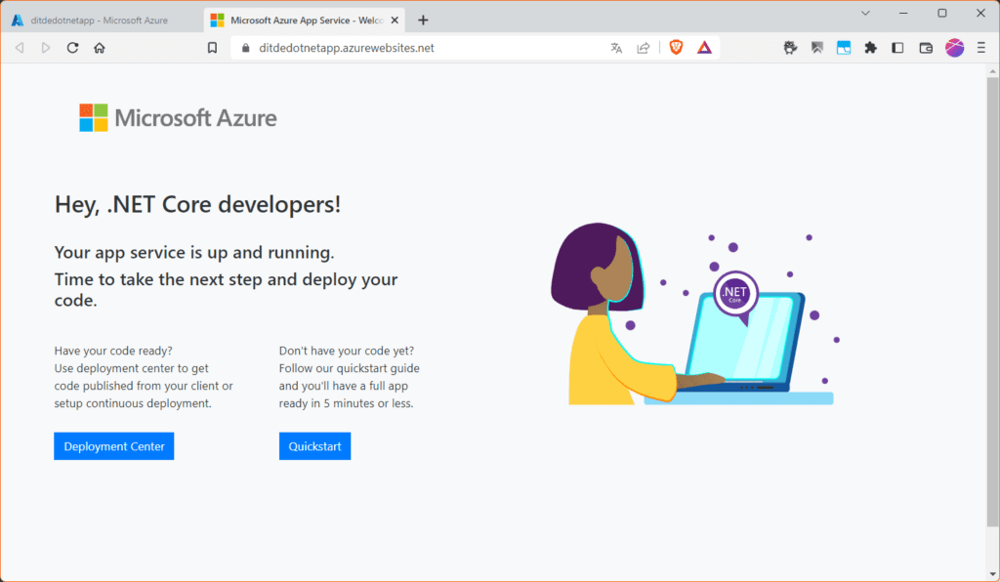Click "Don't have your code yet?" text
The width and height of the screenshot is (1000, 582).
[x=347, y=351]
